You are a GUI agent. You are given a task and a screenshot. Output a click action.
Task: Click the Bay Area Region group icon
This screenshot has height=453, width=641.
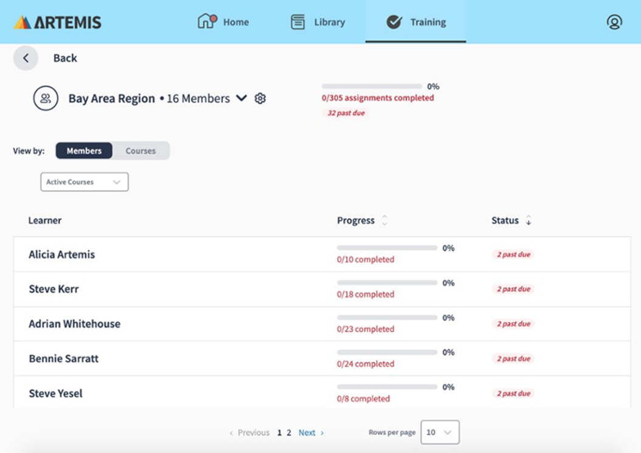coord(46,98)
